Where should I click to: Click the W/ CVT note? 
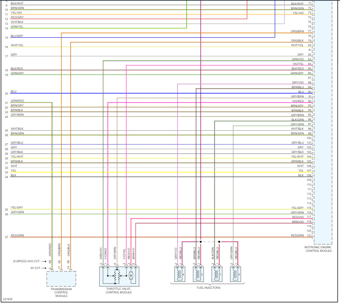(35, 268)
